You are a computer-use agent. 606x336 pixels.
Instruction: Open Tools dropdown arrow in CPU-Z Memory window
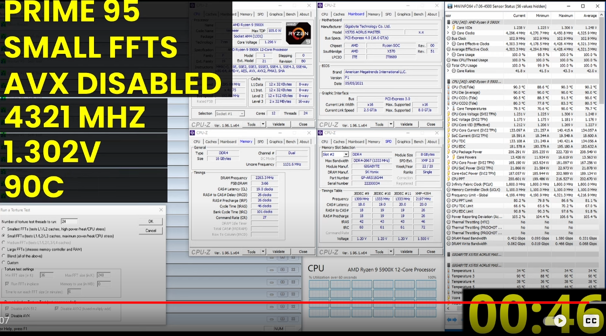[x=262, y=252]
